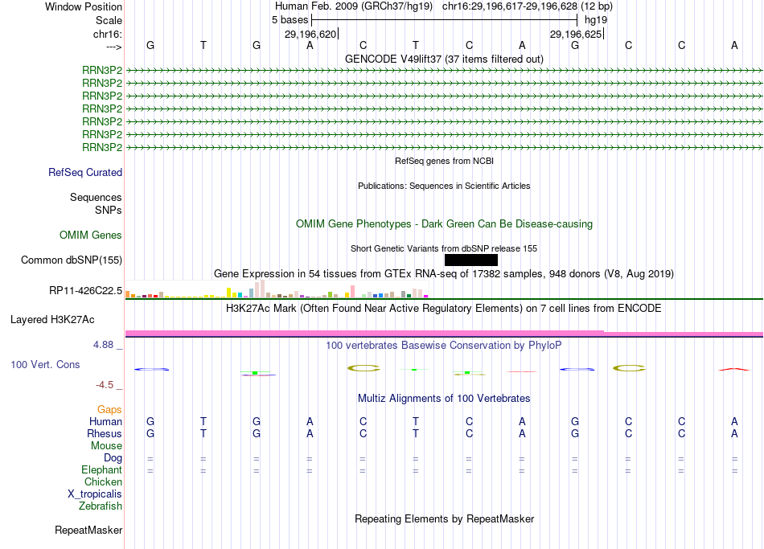Image resolution: width=764 pixels, height=549 pixels.
Task: Click Publications: Sequences in Scientific Articles title
Action: [x=445, y=186]
